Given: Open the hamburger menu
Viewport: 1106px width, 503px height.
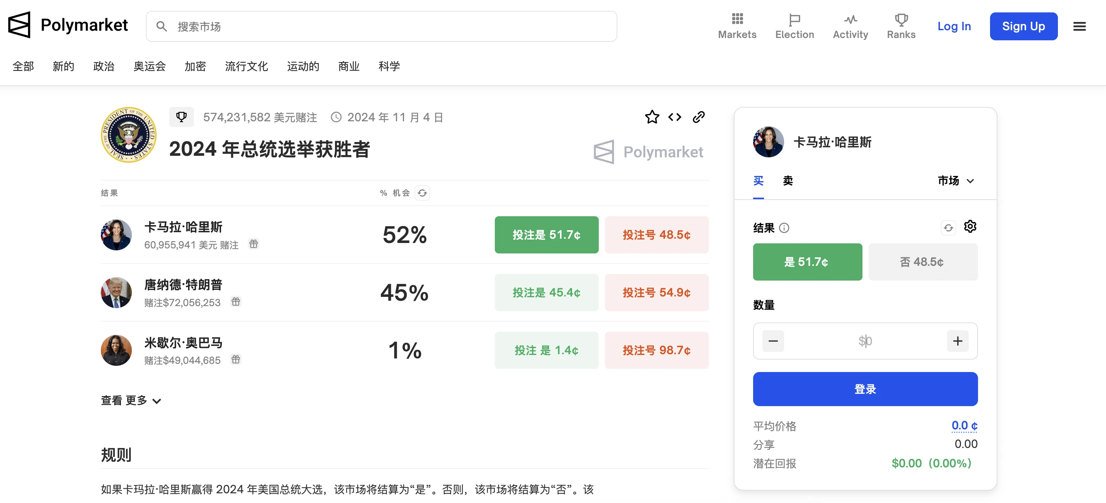Looking at the screenshot, I should click(1079, 26).
